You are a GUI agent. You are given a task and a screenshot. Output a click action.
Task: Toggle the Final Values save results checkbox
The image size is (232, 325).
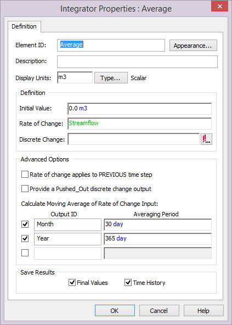[72, 283]
